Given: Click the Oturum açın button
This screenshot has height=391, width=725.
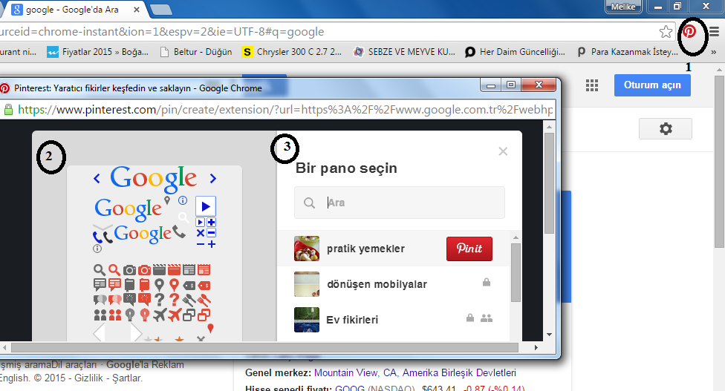Looking at the screenshot, I should [x=652, y=85].
